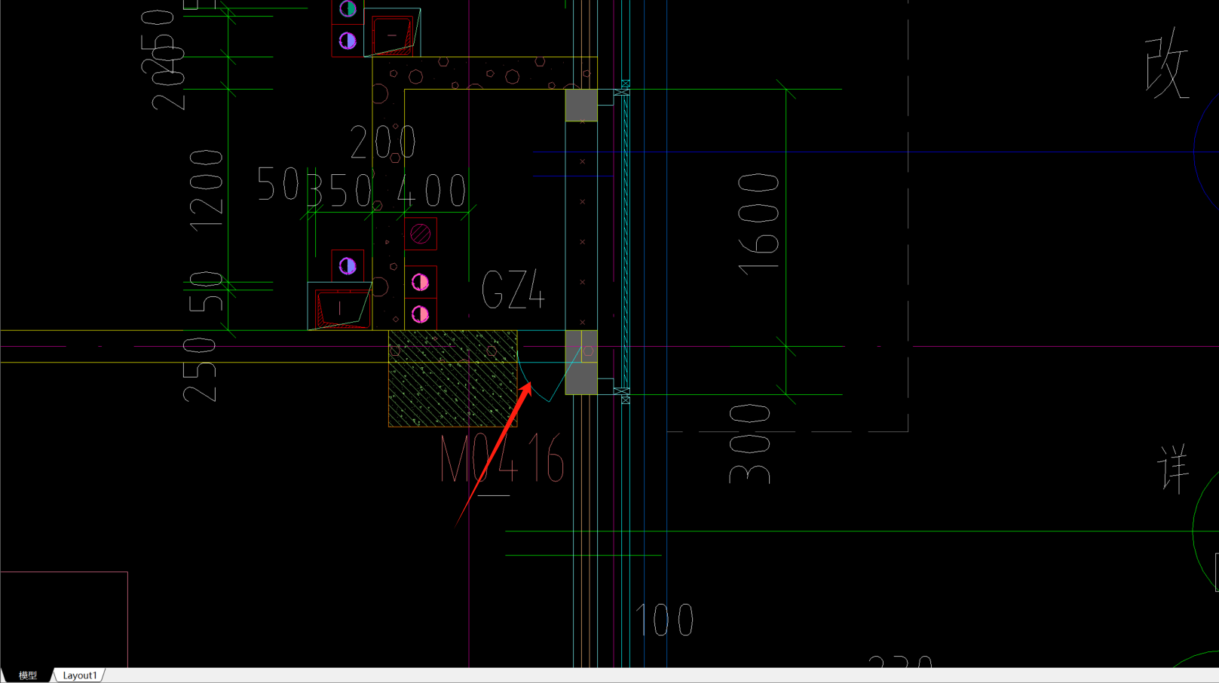The image size is (1219, 683).
Task: Pick the 1600 dimension text
Action: pyautogui.click(x=758, y=224)
